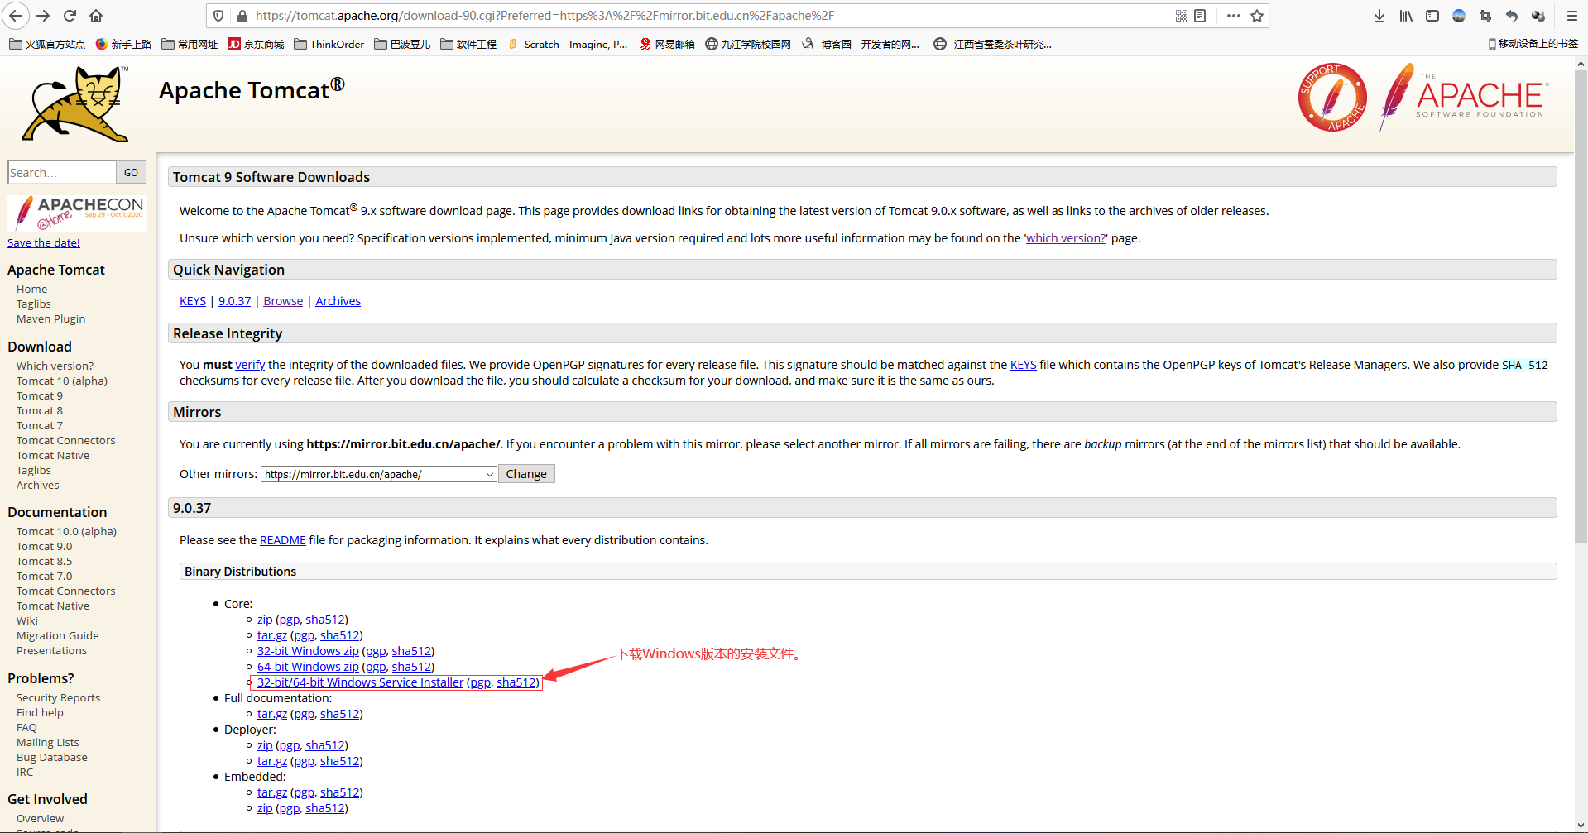Image resolution: width=1588 pixels, height=833 pixels.
Task: Open the Save the date! link
Action: tap(44, 242)
